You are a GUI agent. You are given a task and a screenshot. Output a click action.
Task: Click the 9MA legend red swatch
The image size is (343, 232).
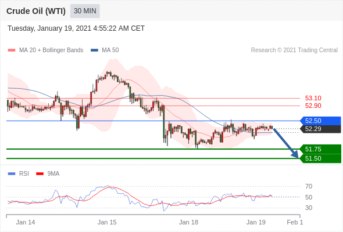(x=40, y=174)
